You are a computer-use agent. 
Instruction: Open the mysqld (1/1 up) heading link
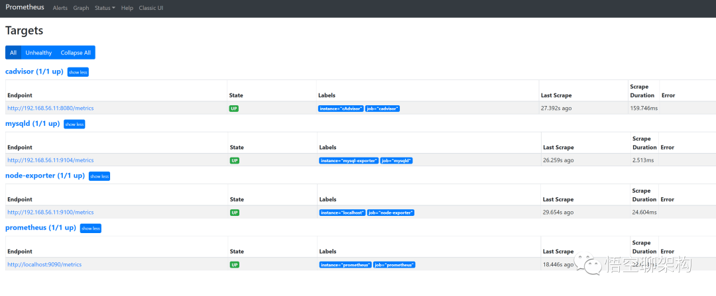point(32,124)
